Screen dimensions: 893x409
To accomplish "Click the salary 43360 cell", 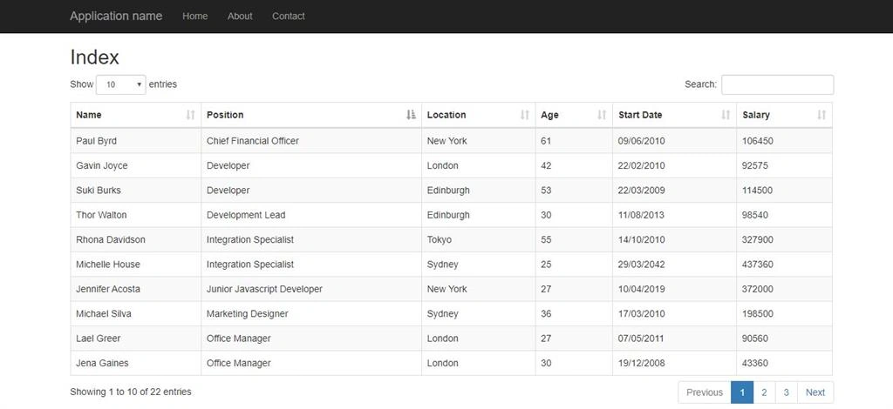I will (x=784, y=363).
